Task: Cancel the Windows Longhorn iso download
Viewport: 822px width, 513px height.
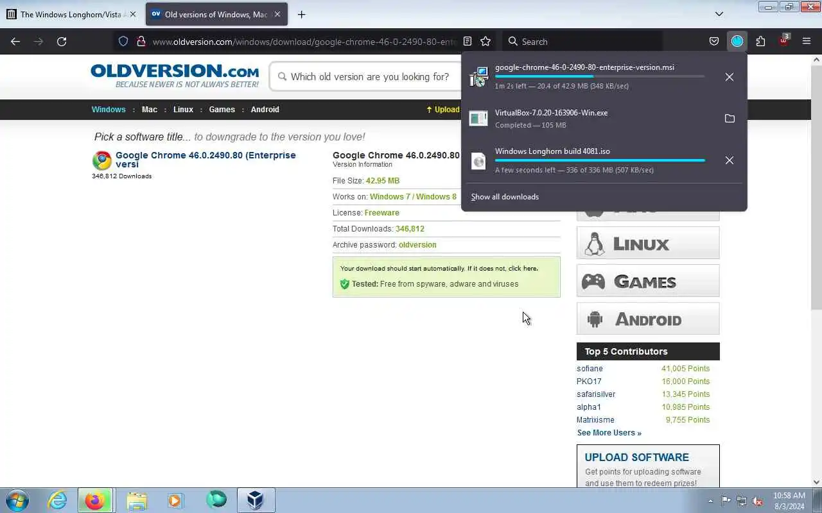Action: (x=730, y=160)
